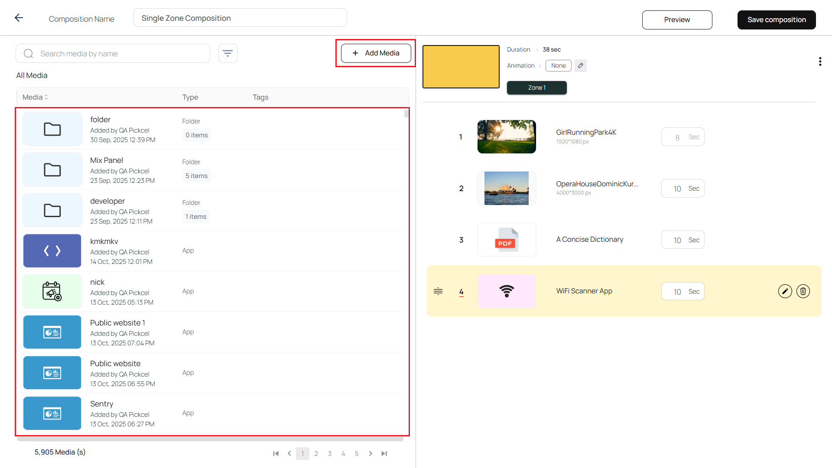Open the media filter icon
Screen dimensions: 832x468
click(227, 53)
